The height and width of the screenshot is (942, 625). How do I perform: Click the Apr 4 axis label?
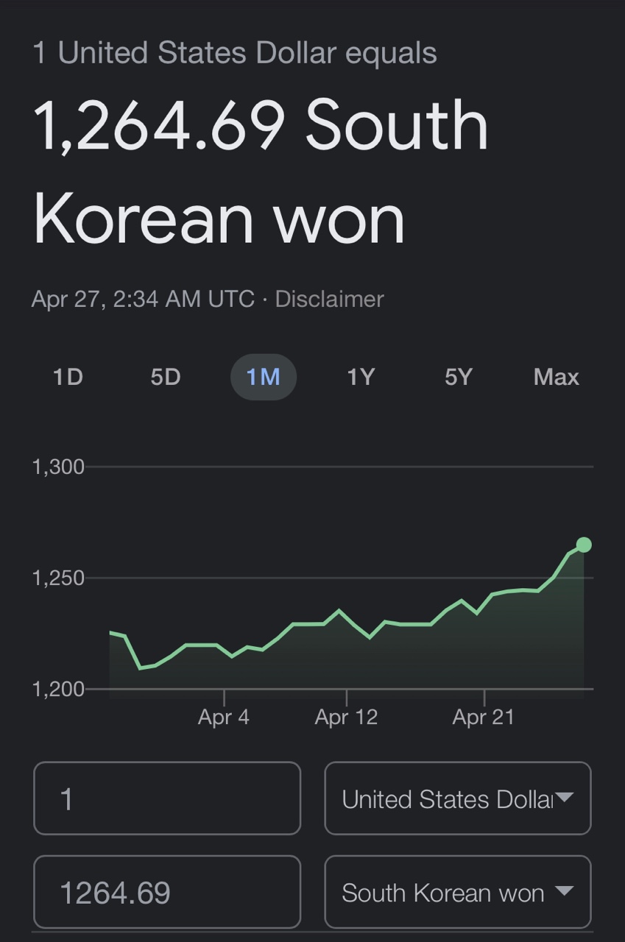pos(224,717)
